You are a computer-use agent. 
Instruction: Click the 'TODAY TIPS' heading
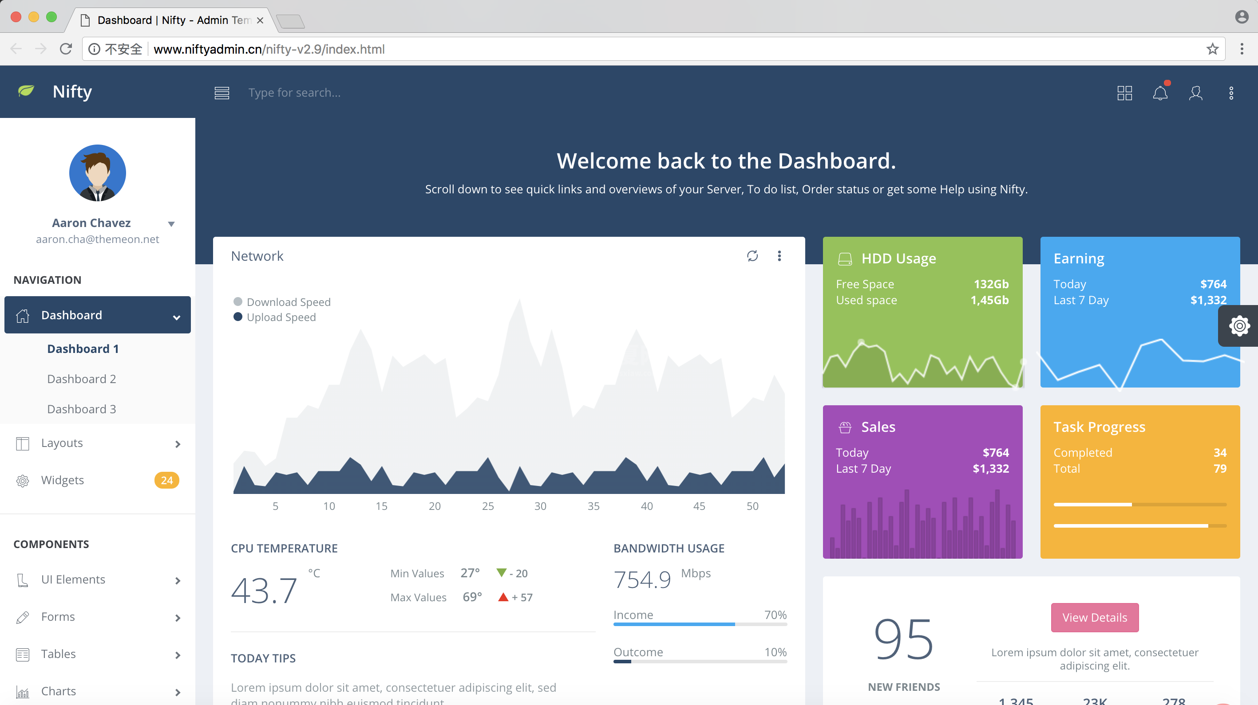point(263,658)
